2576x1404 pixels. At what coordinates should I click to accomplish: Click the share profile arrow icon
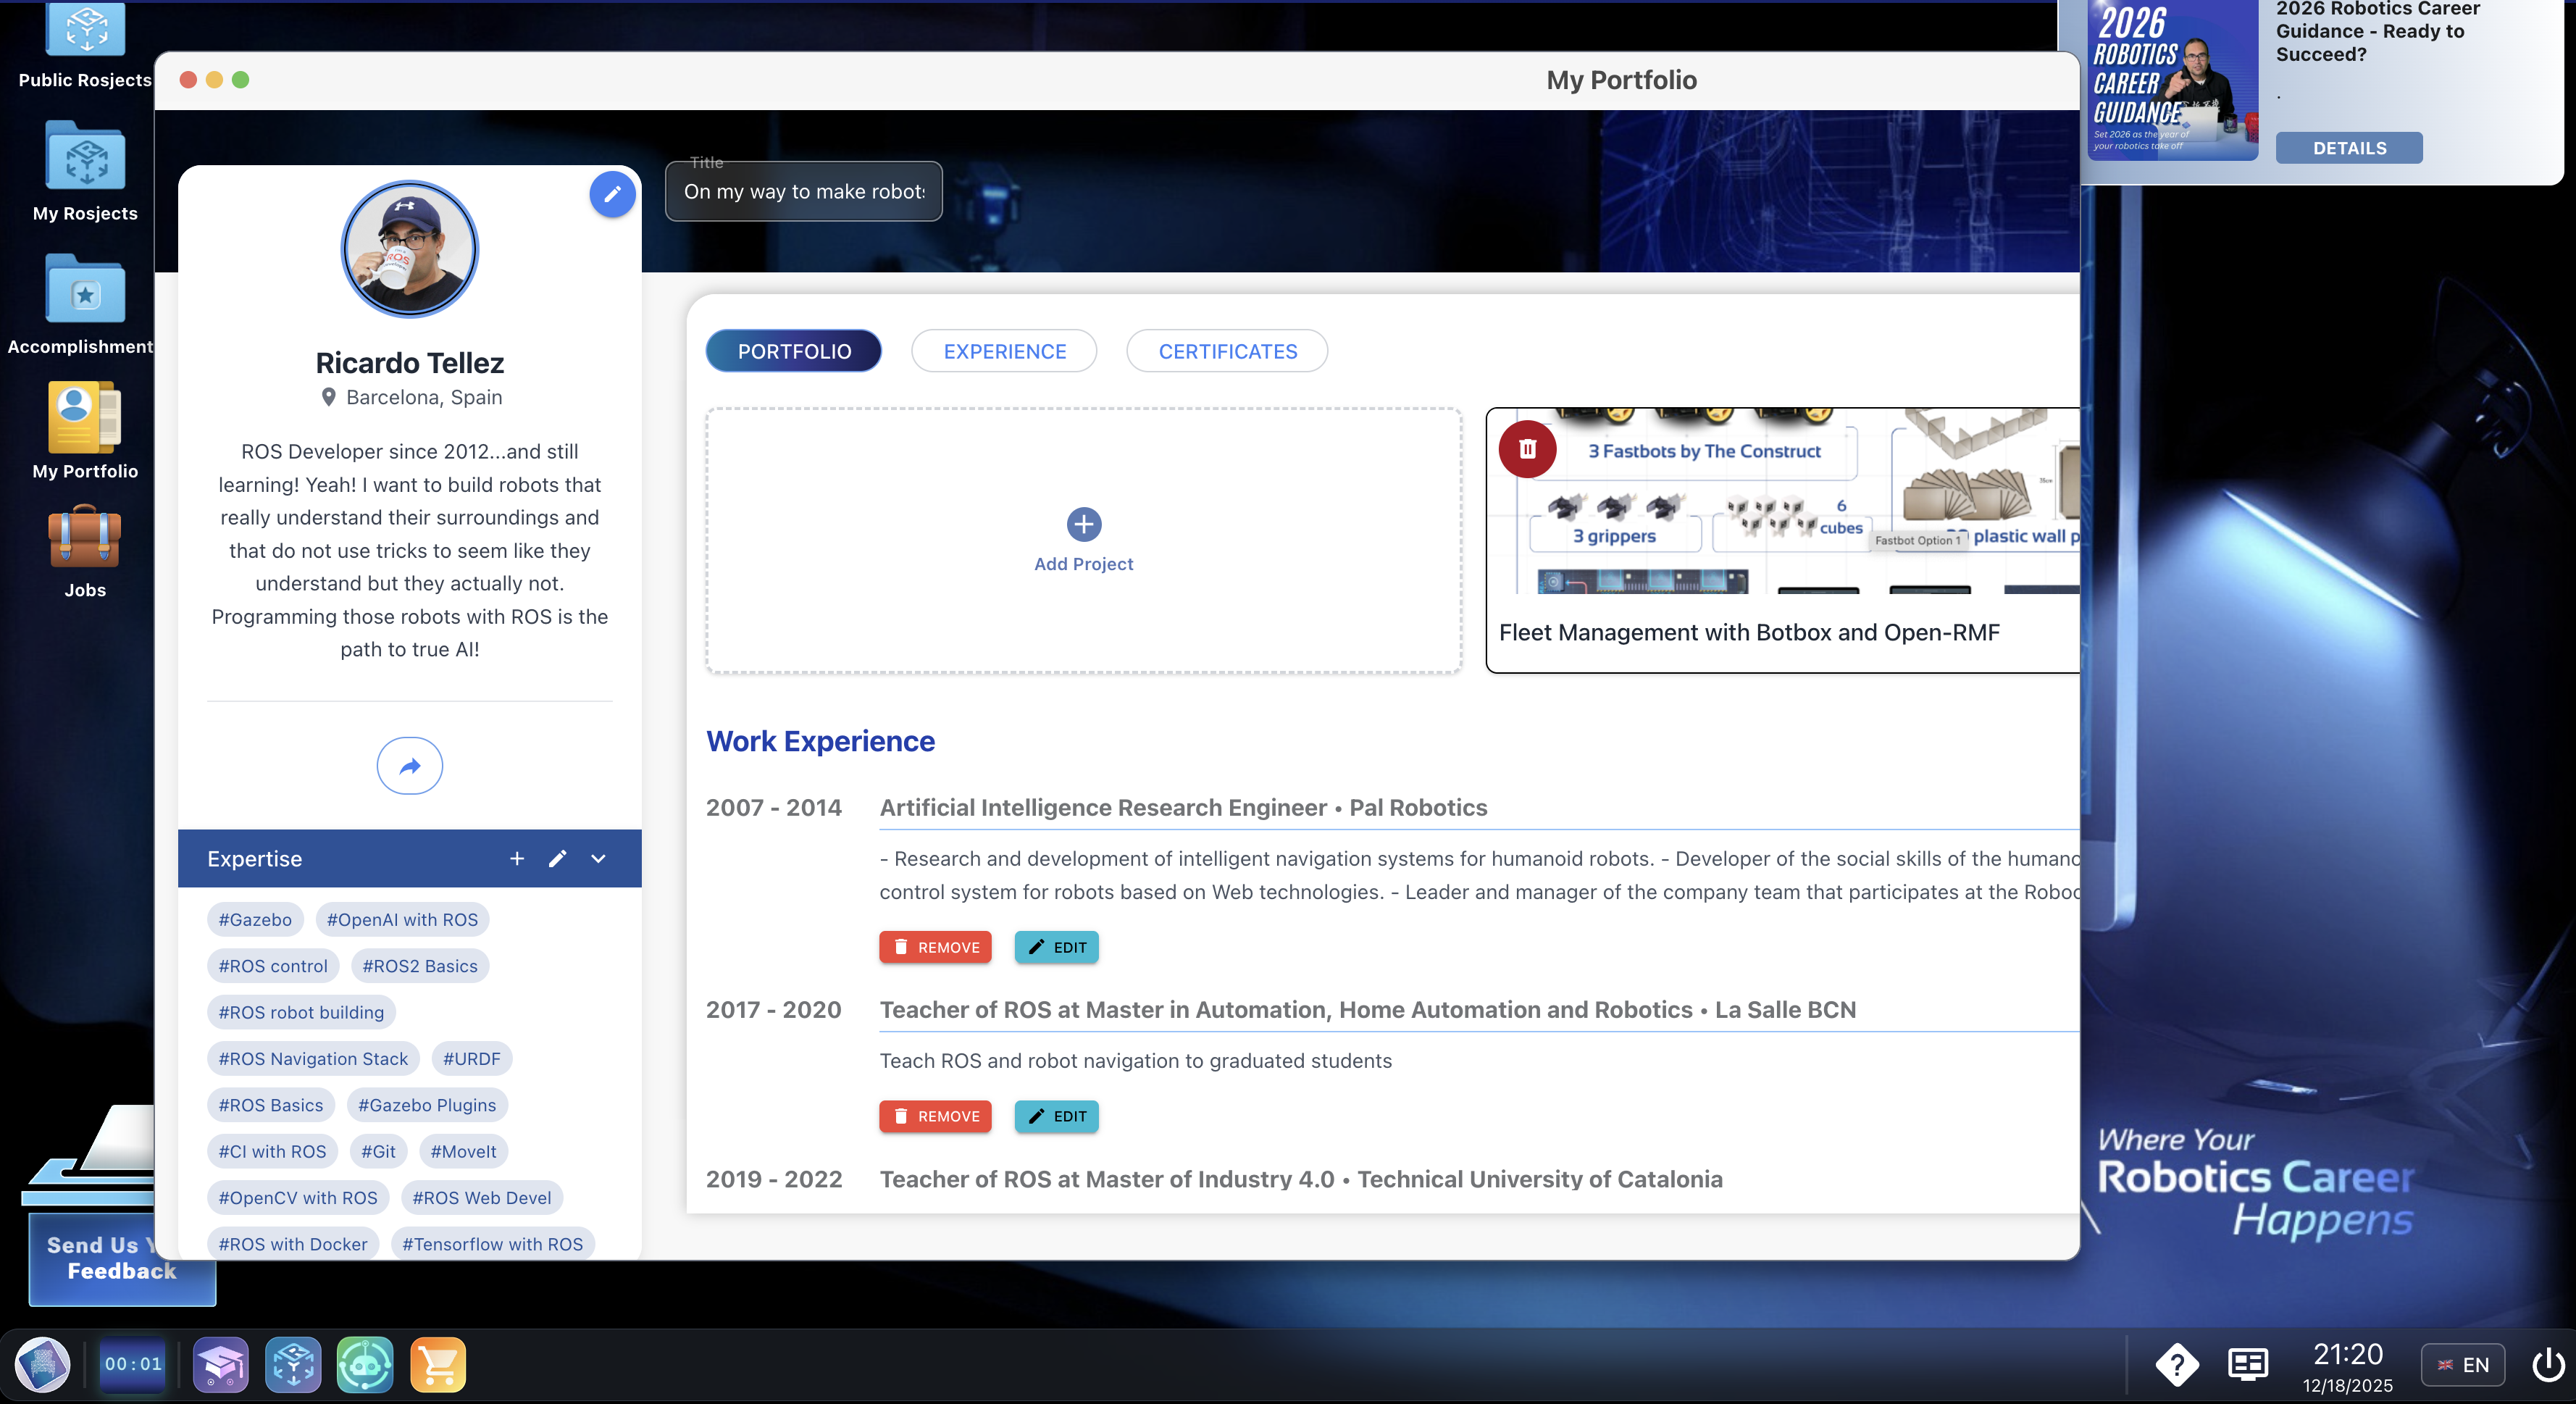(x=409, y=766)
